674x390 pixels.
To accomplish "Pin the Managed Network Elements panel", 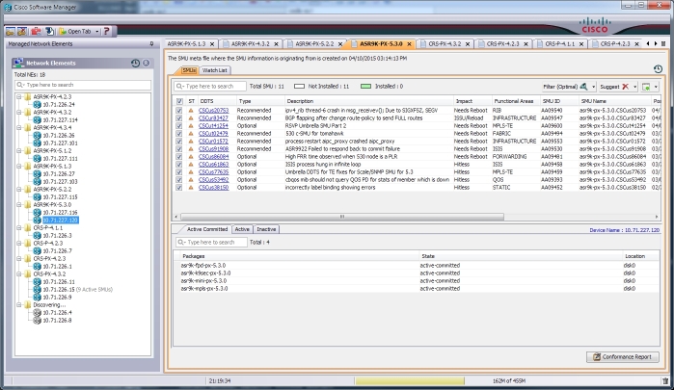I will pos(151,43).
